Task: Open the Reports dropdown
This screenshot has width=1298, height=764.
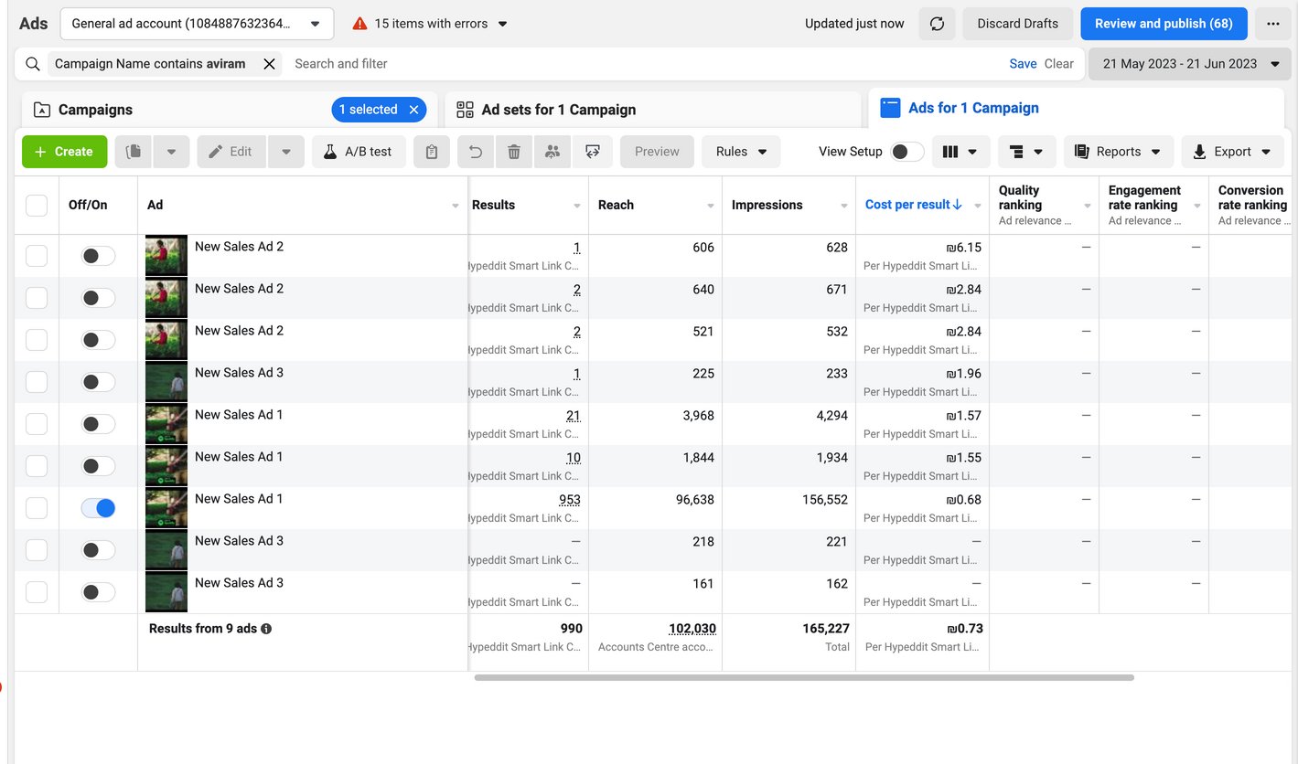Action: [x=1118, y=152]
